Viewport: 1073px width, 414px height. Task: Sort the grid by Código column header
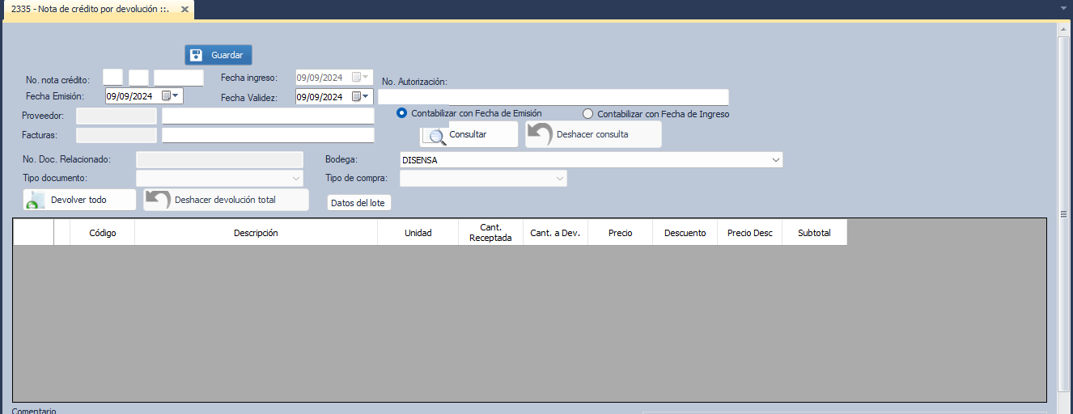[x=103, y=233]
